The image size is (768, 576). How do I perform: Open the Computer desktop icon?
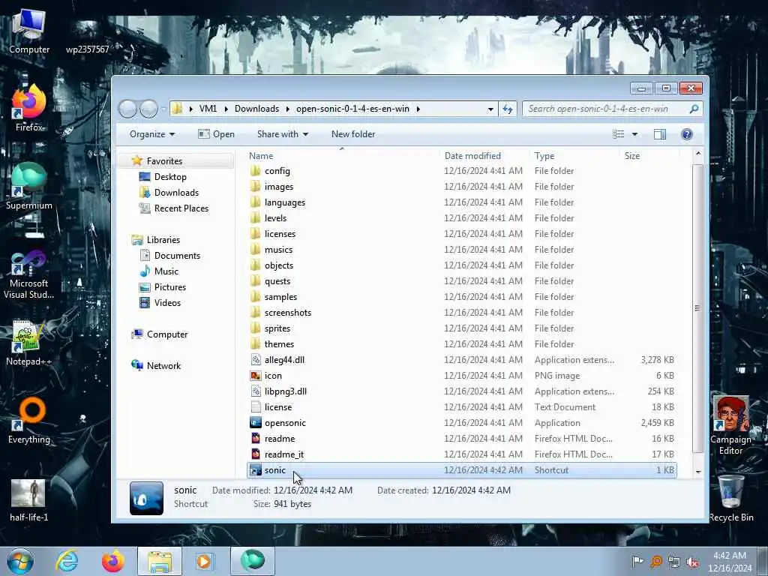29,31
